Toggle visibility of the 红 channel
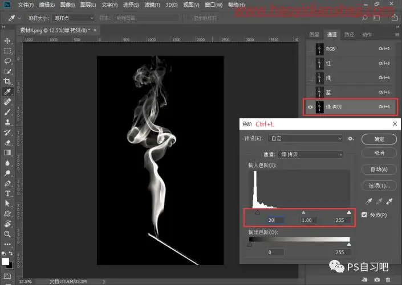The width and height of the screenshot is (402, 285). click(x=310, y=64)
